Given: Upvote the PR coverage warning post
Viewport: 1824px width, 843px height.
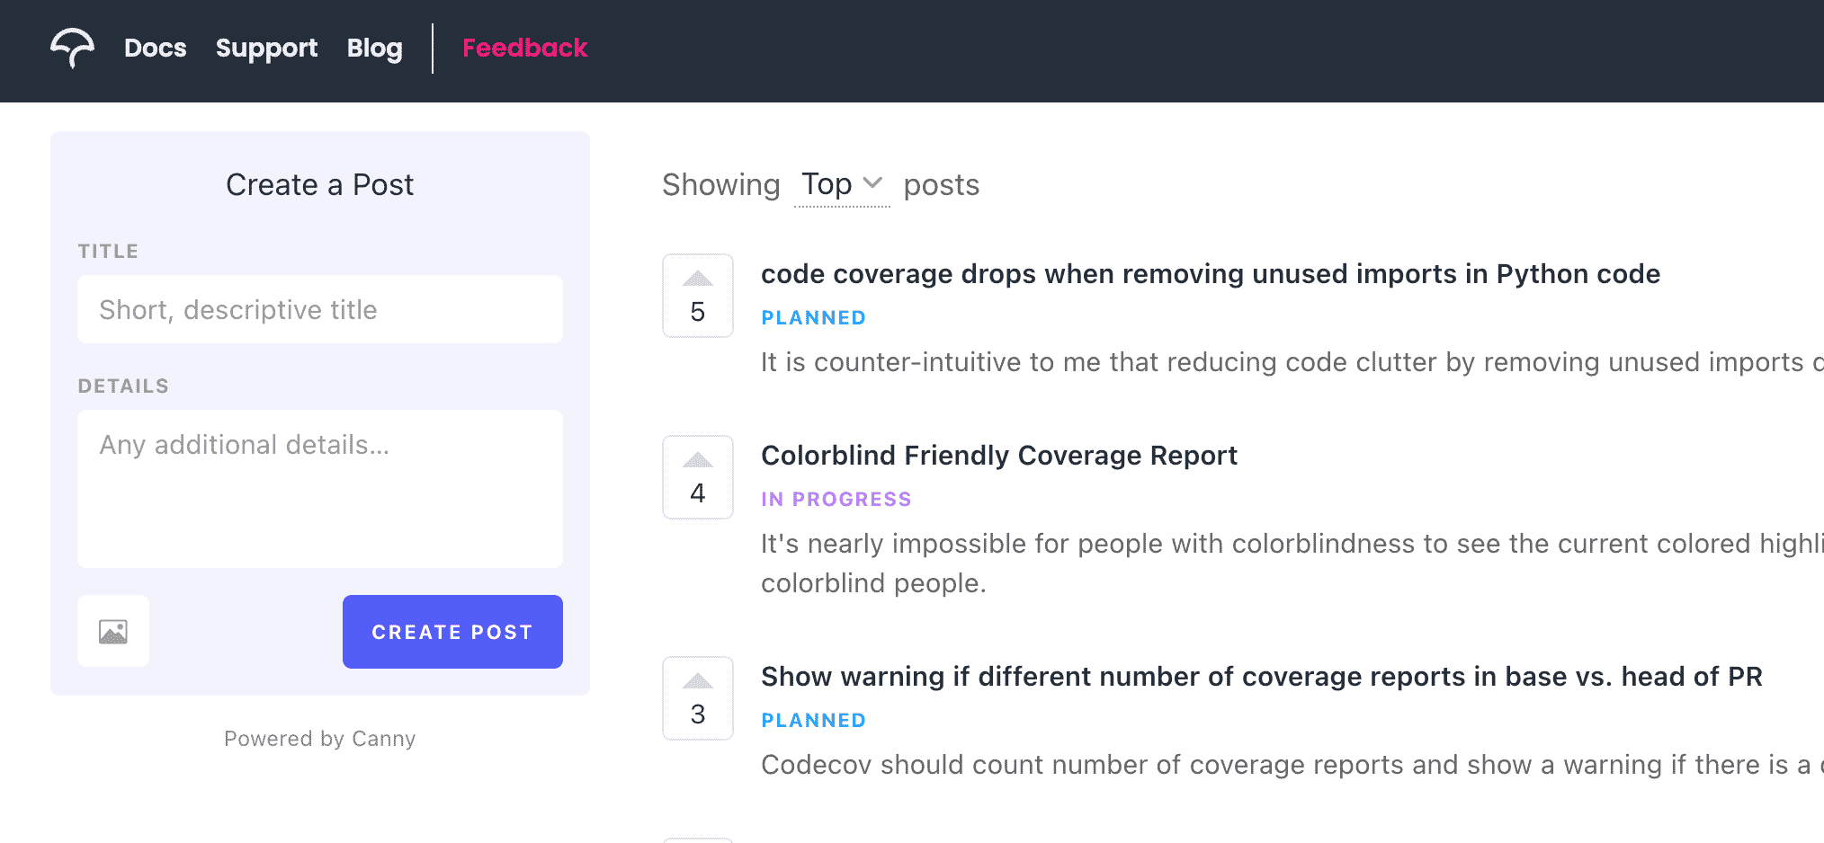Looking at the screenshot, I should tap(697, 698).
